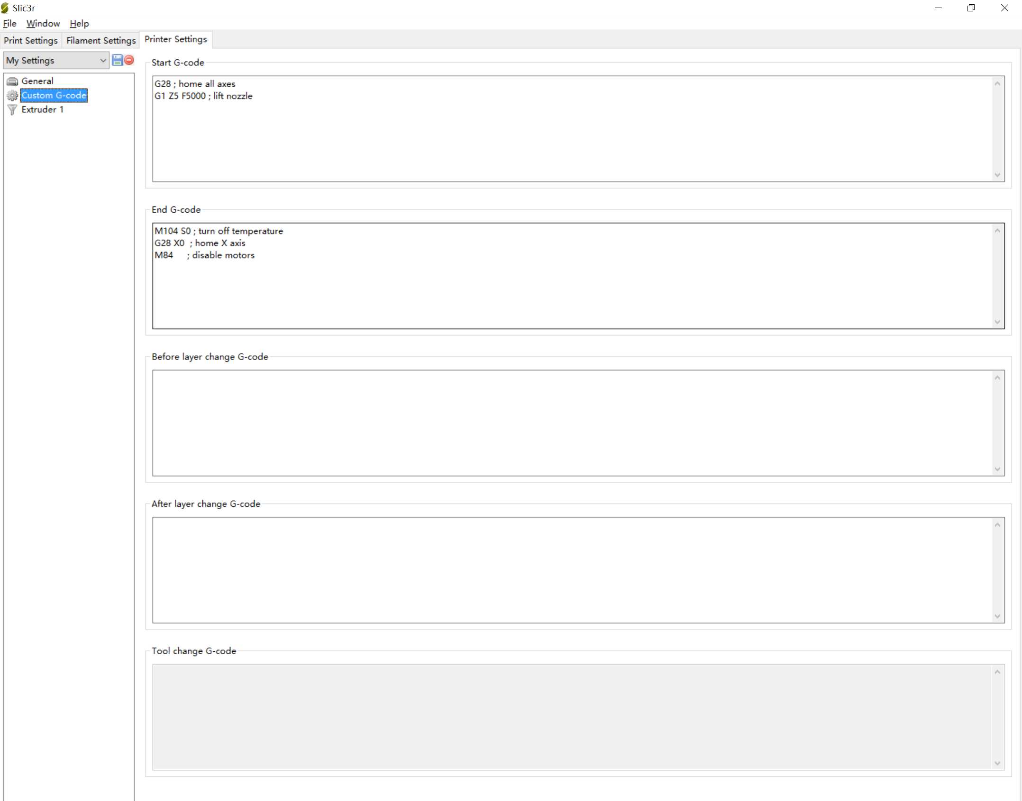Click inside the Before layer change G-code box
Viewport: 1022px width, 801px height.
click(x=578, y=423)
